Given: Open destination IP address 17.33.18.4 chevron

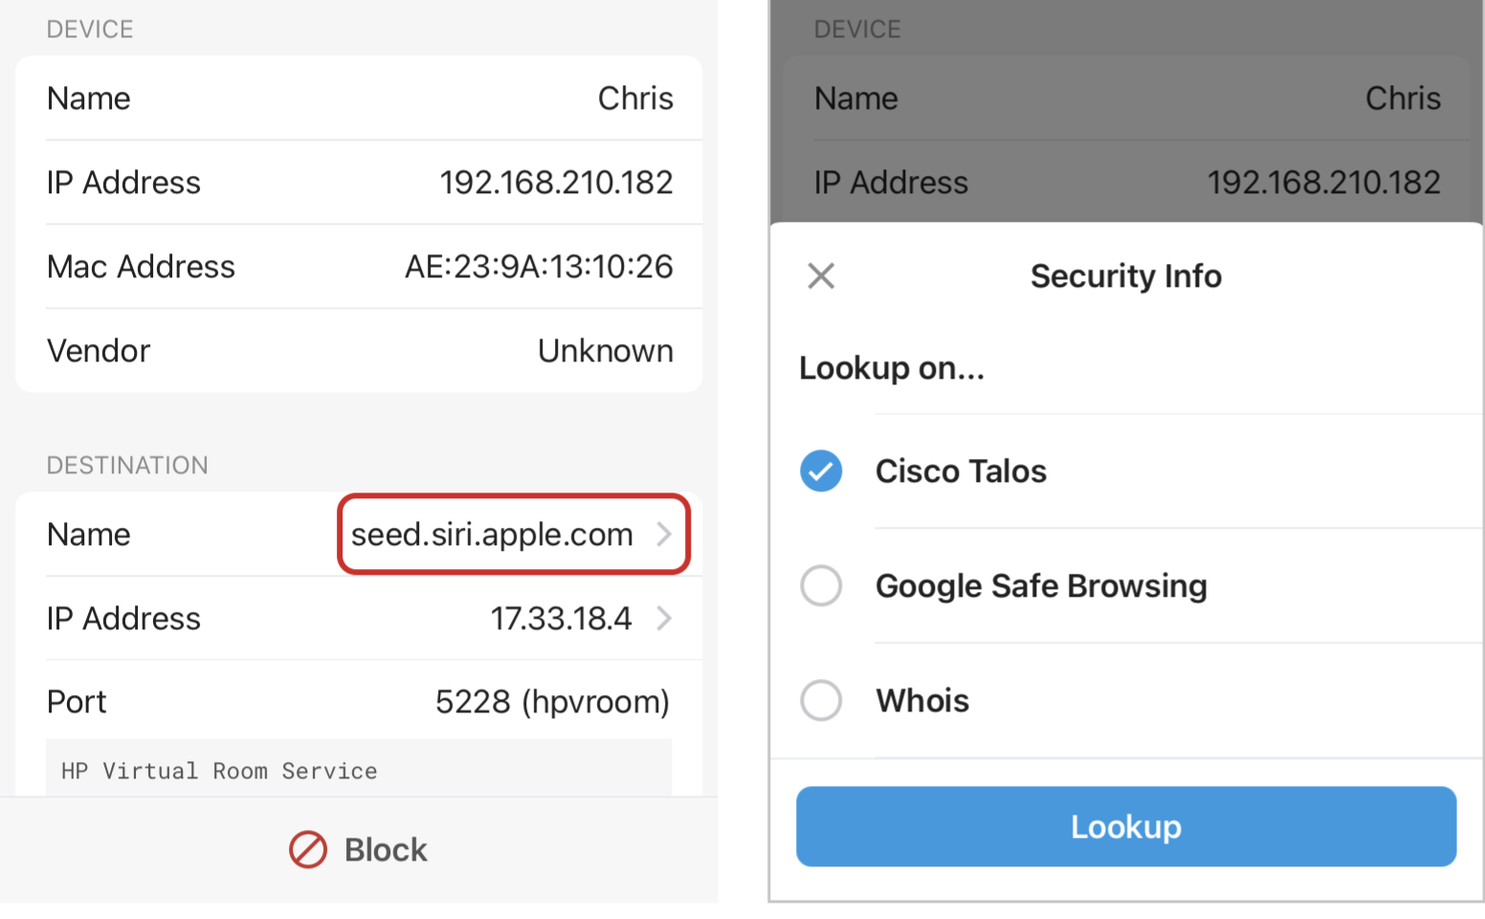Looking at the screenshot, I should pos(664,618).
